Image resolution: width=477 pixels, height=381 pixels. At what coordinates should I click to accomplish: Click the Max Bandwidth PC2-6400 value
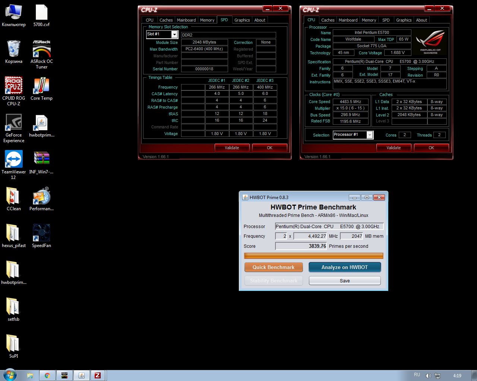click(x=204, y=49)
